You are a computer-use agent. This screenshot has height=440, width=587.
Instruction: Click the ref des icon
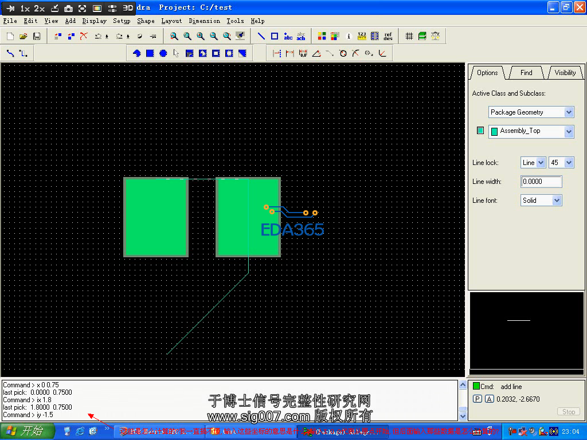pyautogui.click(x=388, y=36)
